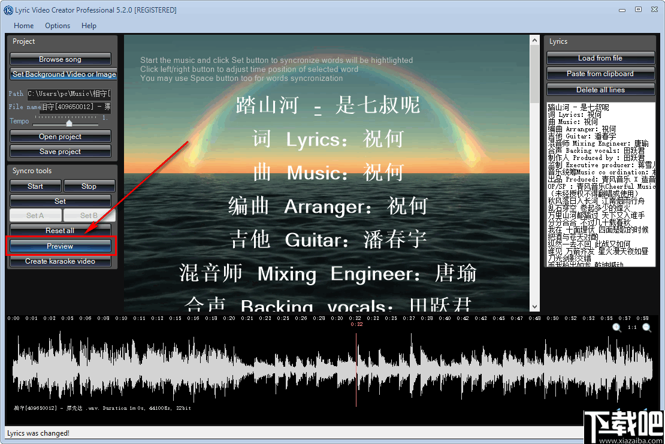This screenshot has height=444, width=665.
Task: Save the current project
Action: [60, 151]
